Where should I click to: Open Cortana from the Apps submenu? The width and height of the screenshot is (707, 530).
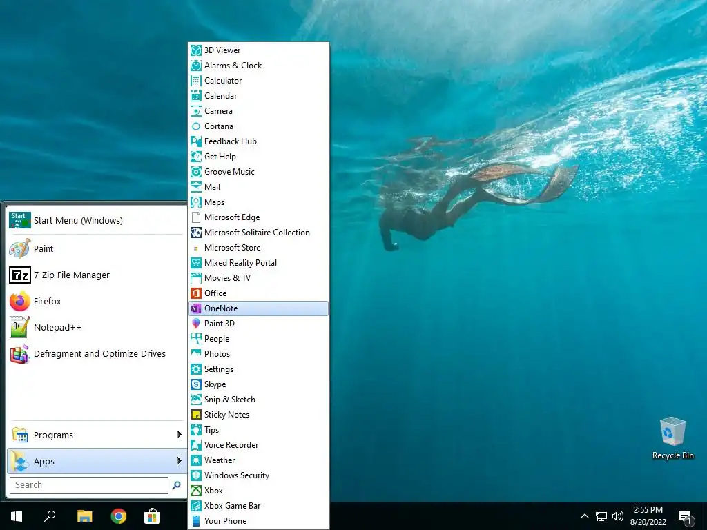pyautogui.click(x=258, y=126)
